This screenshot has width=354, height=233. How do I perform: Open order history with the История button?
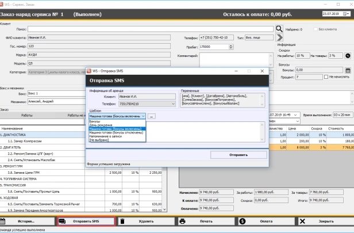[26, 221]
